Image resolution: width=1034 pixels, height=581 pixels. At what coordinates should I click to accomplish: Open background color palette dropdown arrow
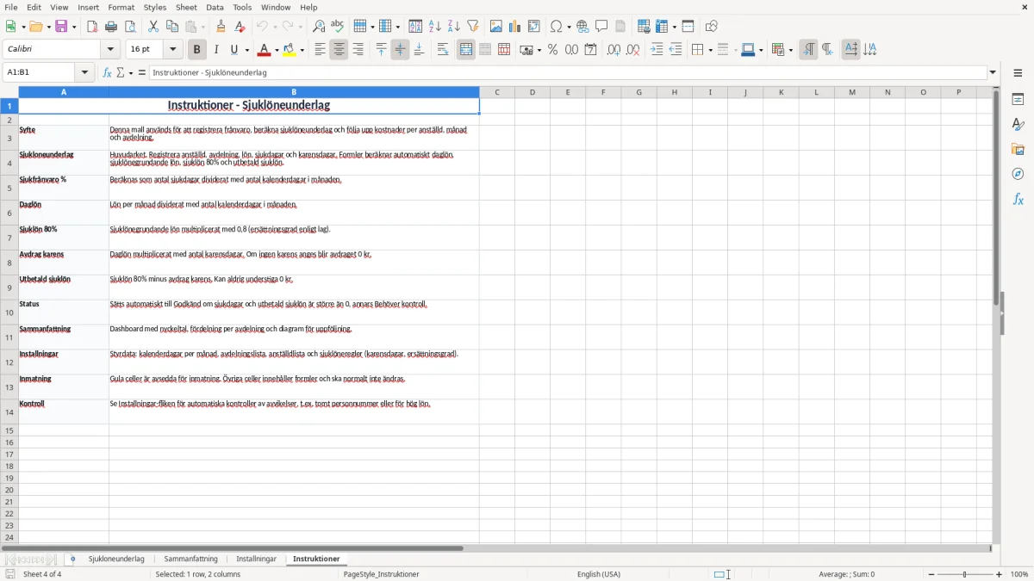pyautogui.click(x=302, y=50)
